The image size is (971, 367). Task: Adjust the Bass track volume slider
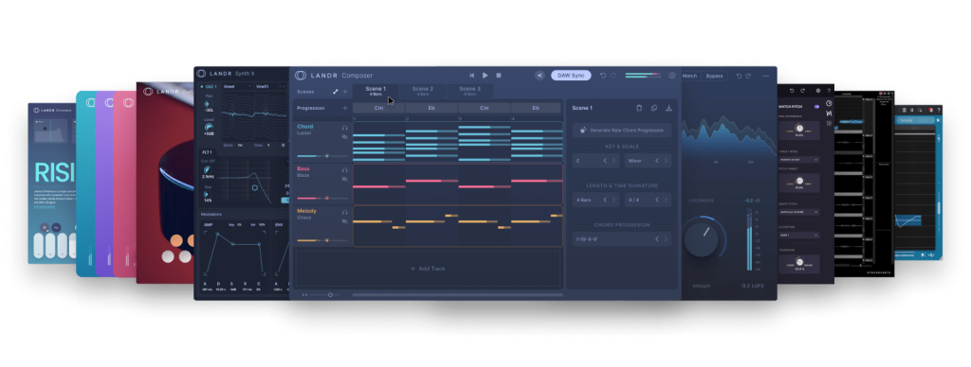click(322, 199)
